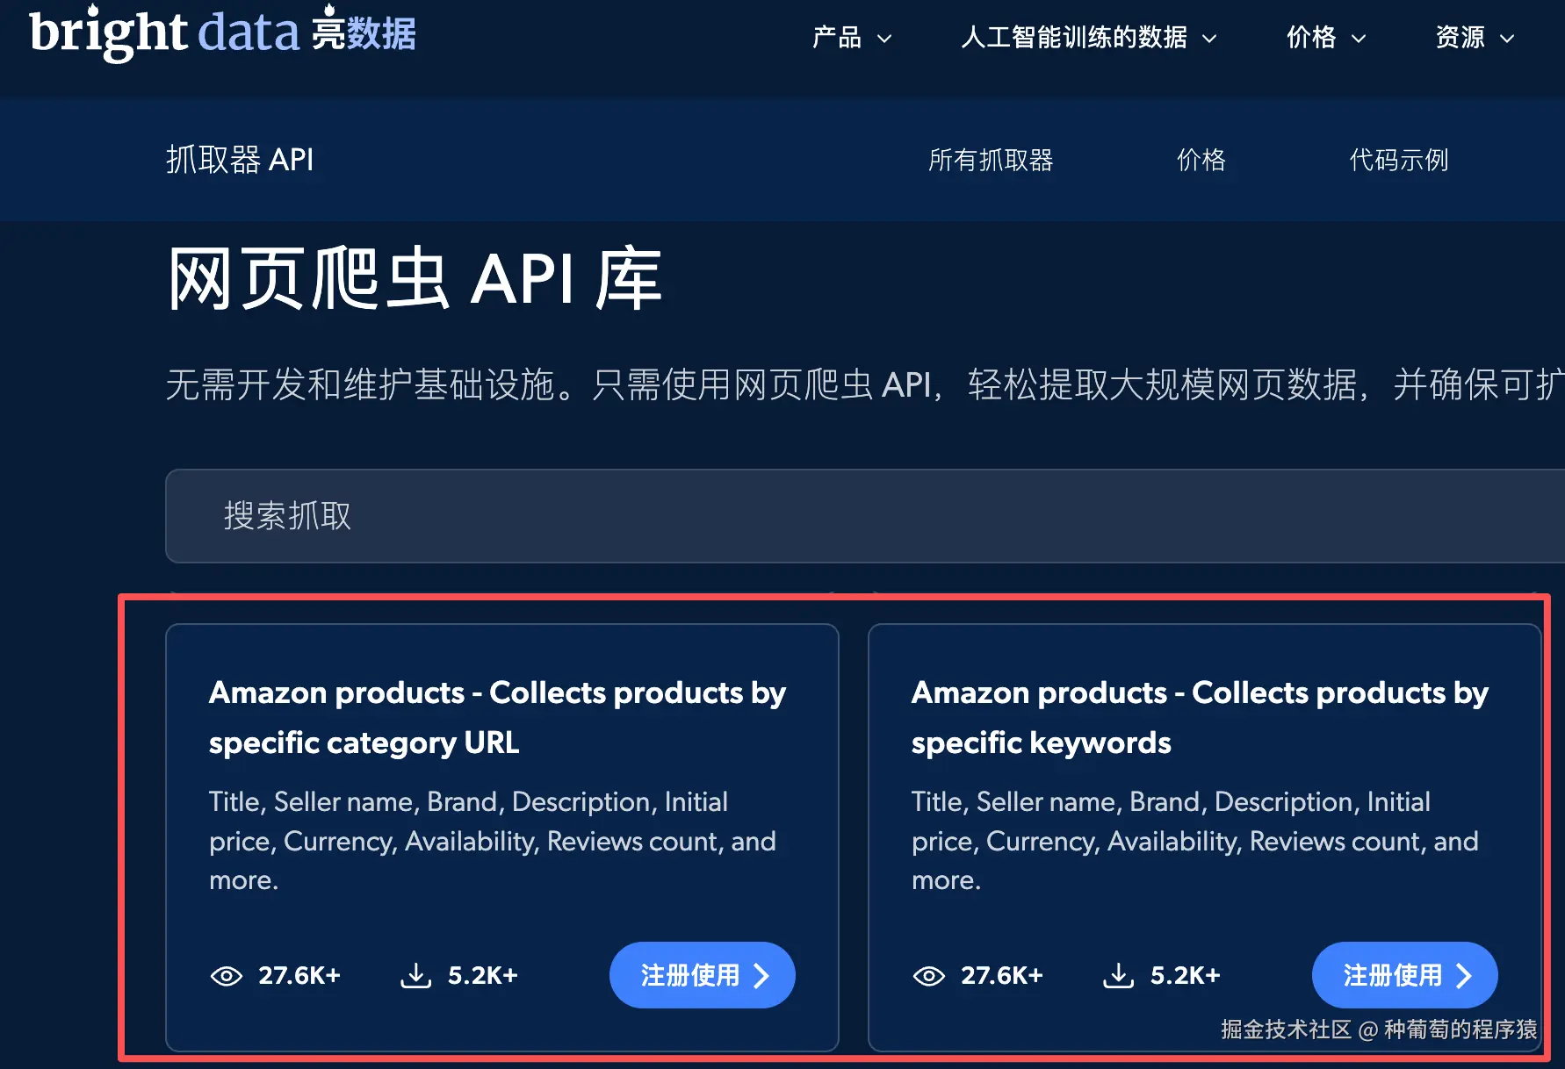Focus the 搜索抓取 search field
Viewport: 1565px width, 1069px height.
click(x=865, y=516)
